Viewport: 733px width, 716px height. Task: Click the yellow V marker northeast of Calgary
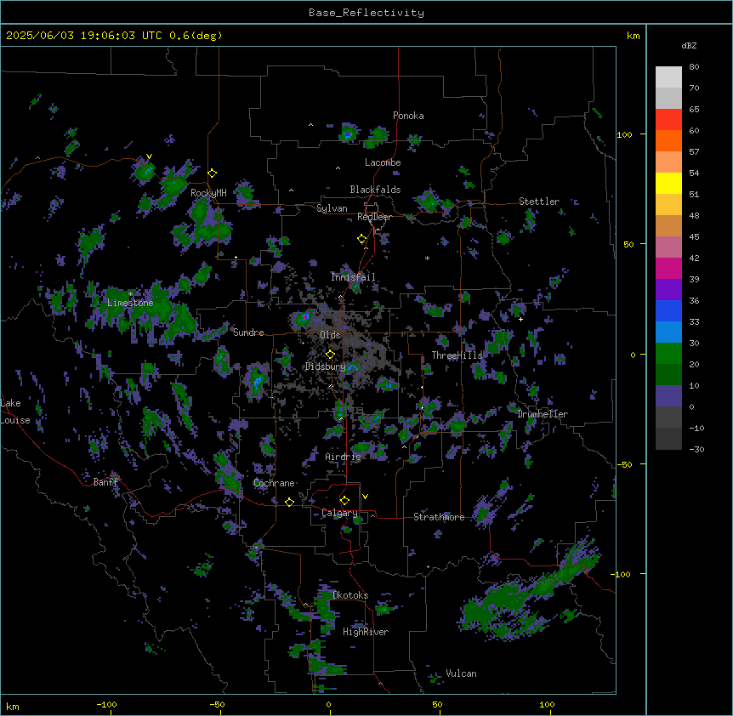365,497
